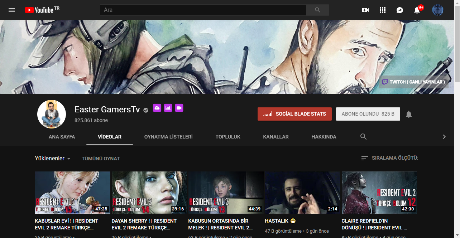Open Resident Evil 2 Bölüm 12 thumbnail
460x238 pixels.
[x=379, y=193]
